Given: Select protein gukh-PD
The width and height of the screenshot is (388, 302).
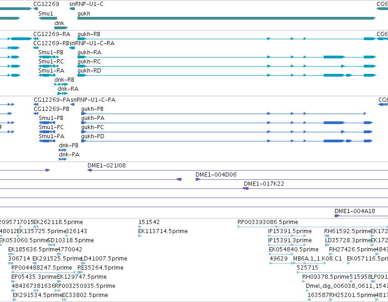Looking at the screenshot, I should (x=227, y=141).
